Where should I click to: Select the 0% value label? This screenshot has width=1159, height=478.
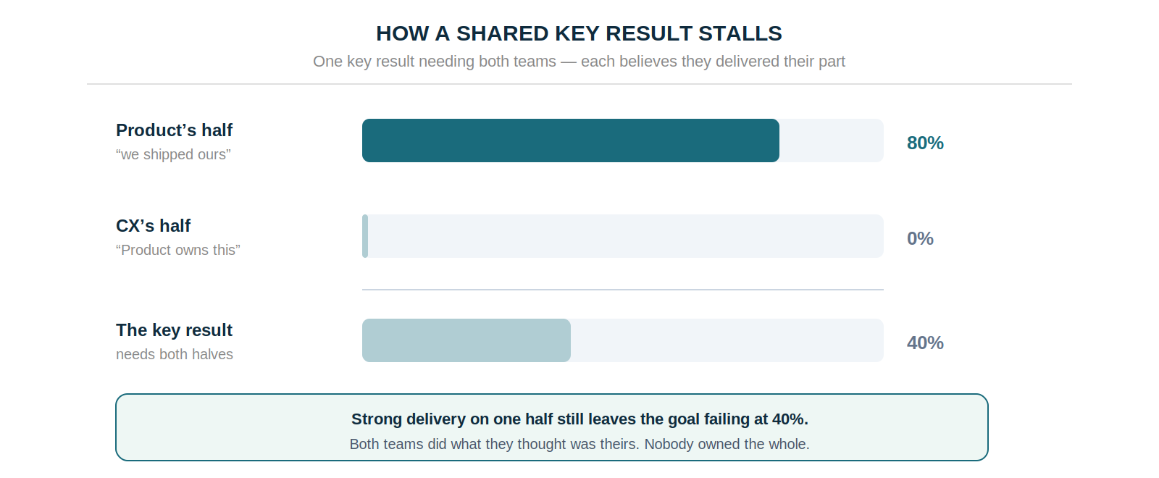tap(920, 238)
